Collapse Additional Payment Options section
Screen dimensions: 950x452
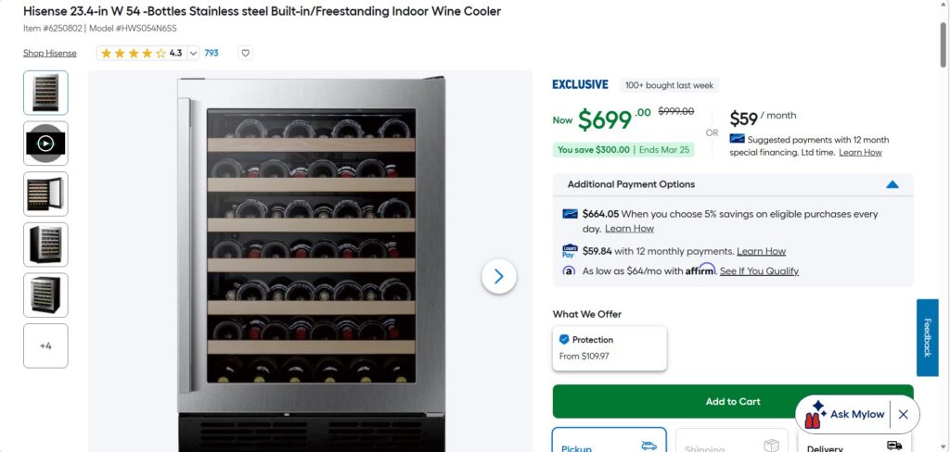coord(892,184)
